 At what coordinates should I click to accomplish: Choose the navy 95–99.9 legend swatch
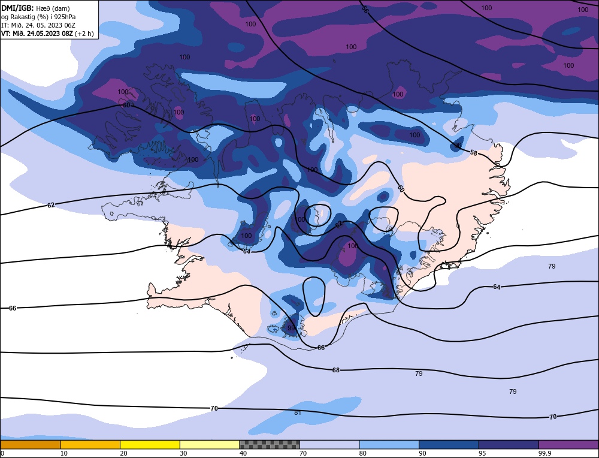click(509, 444)
